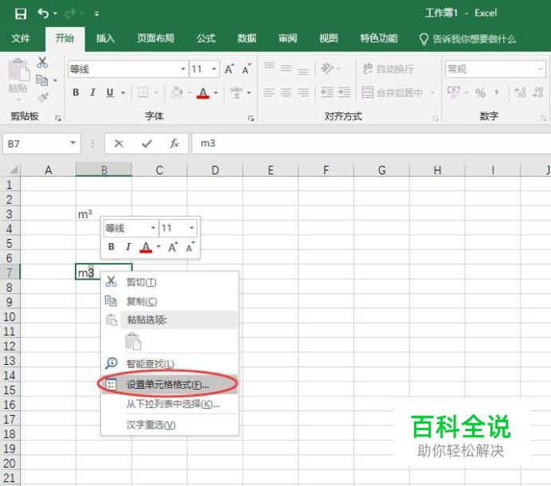Screen dimensions: 551x486
Task: Click the formula bar Cancel X button
Action: tap(119, 143)
